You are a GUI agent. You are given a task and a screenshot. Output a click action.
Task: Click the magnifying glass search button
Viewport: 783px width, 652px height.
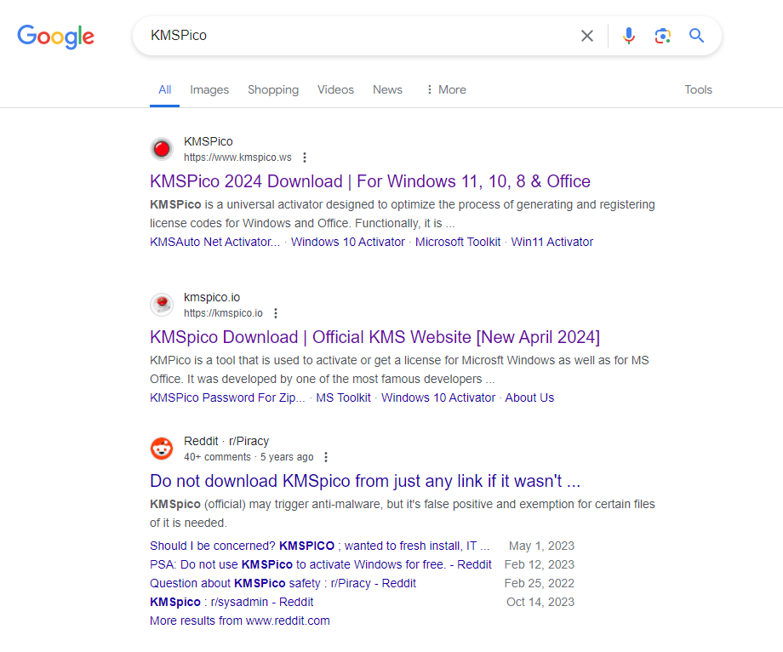tap(697, 36)
